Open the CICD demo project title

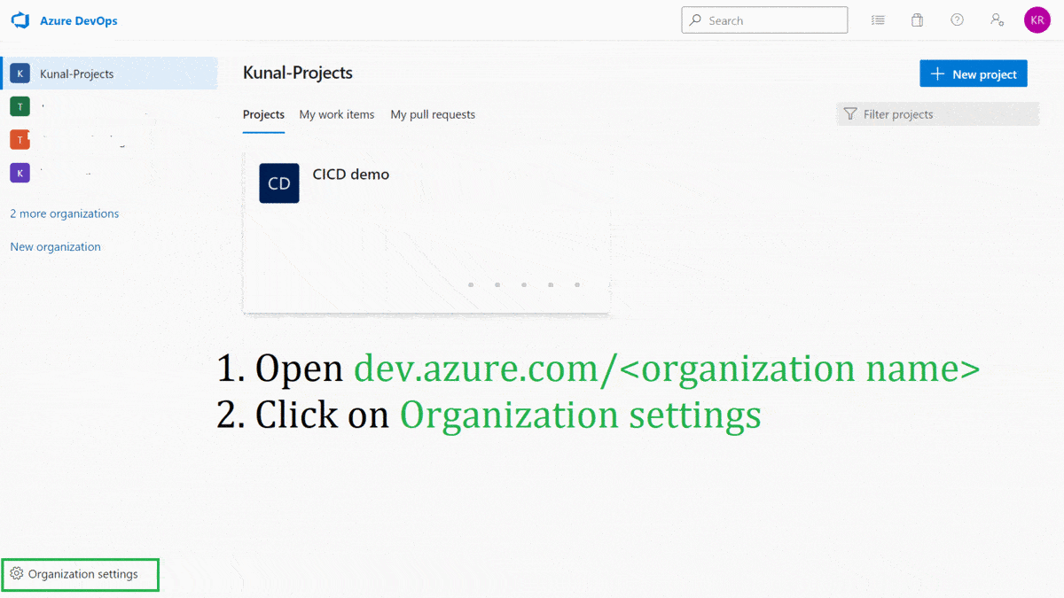click(351, 175)
